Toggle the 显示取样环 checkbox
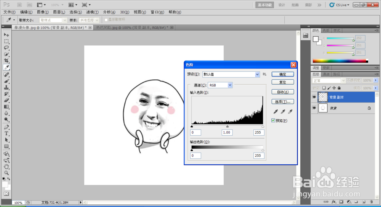The height and width of the screenshot is (207, 381). pyautogui.click(x=106, y=20)
